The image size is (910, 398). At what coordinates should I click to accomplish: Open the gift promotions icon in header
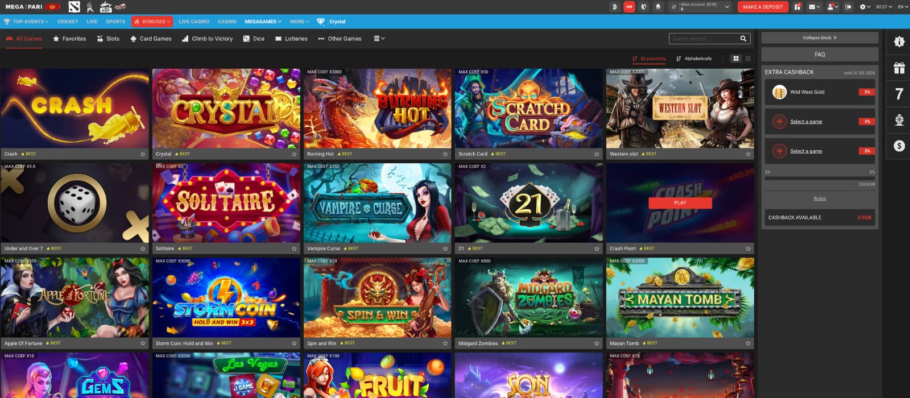[797, 7]
